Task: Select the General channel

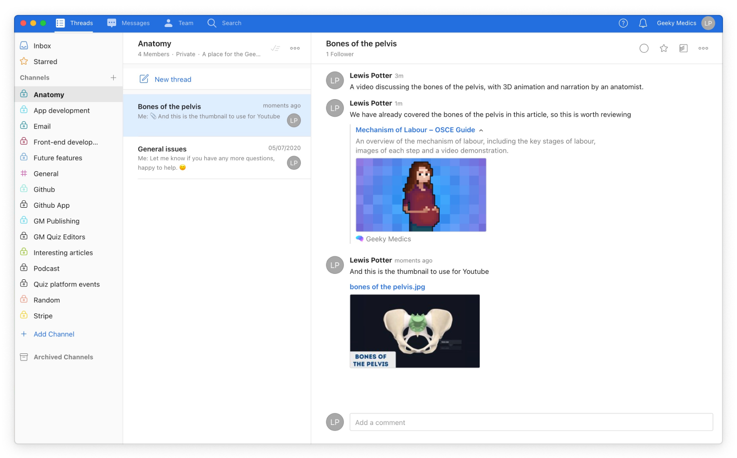Action: click(69, 174)
